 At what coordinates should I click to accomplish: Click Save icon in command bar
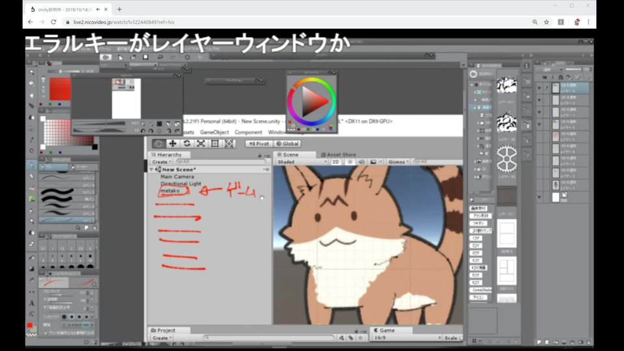pos(145,57)
